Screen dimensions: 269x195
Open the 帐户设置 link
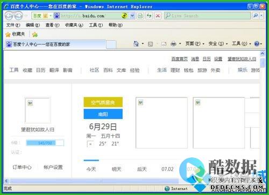point(53,167)
